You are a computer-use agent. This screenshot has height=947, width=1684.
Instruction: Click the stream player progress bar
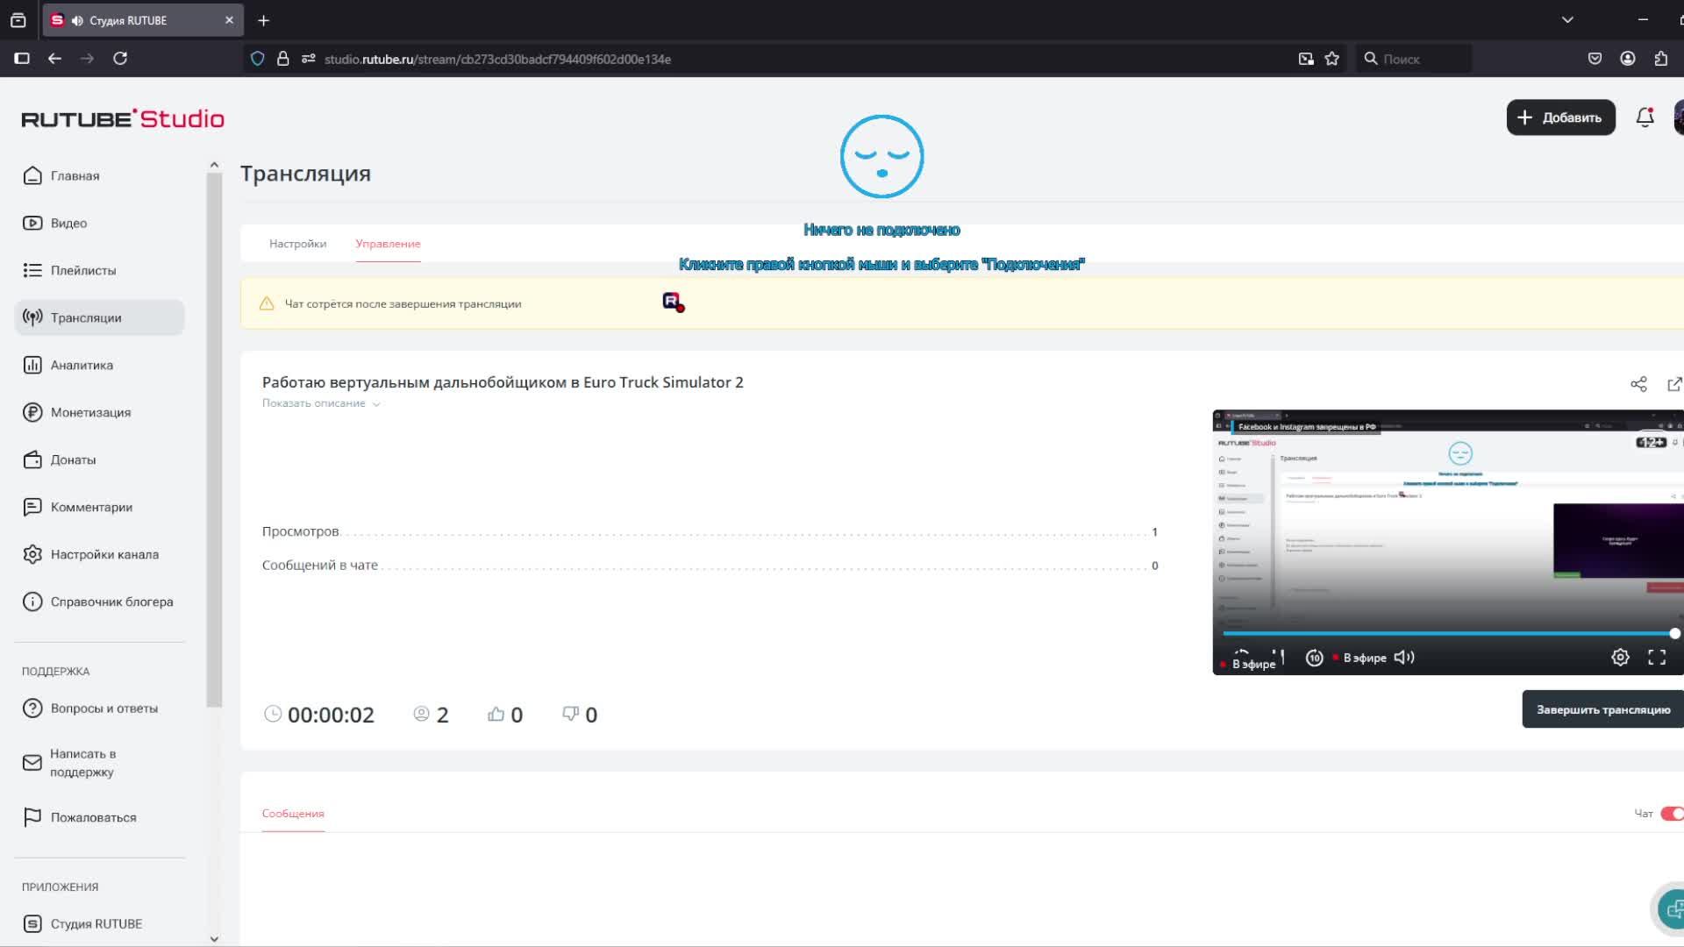pyautogui.click(x=1447, y=633)
